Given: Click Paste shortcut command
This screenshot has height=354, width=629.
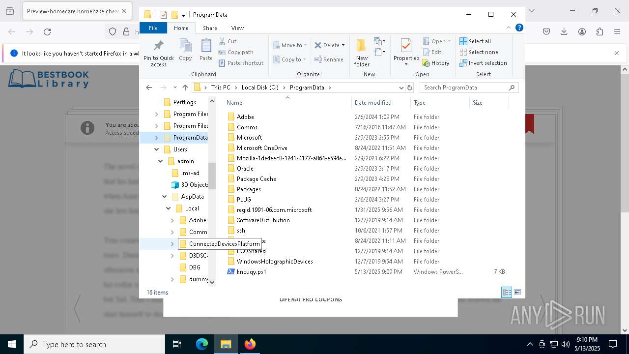Looking at the screenshot, I should pos(241,63).
